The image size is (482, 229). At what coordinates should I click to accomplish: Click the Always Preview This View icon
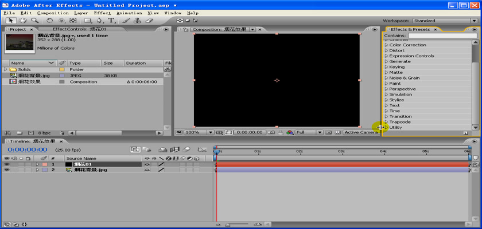coord(179,132)
